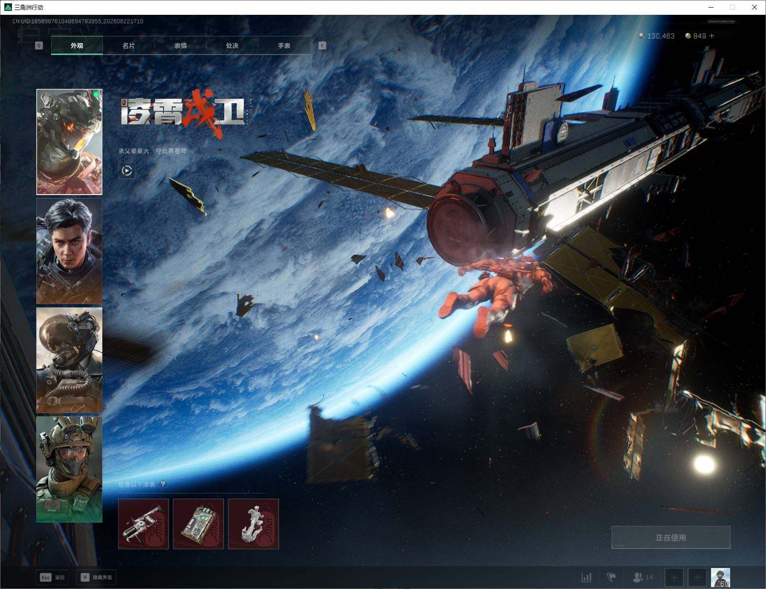View the included tablet case item
Screen dimensions: 766x589
click(x=198, y=524)
